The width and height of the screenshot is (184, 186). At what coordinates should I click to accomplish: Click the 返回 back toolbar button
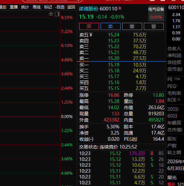click(x=71, y=7)
